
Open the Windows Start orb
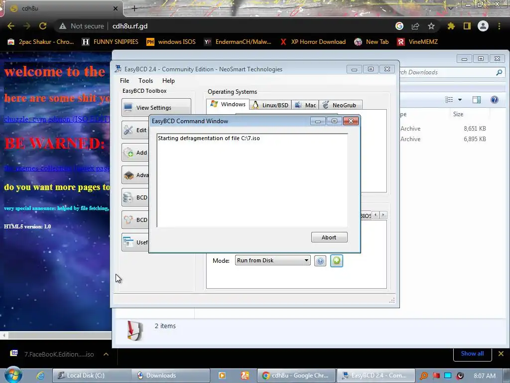tap(13, 375)
